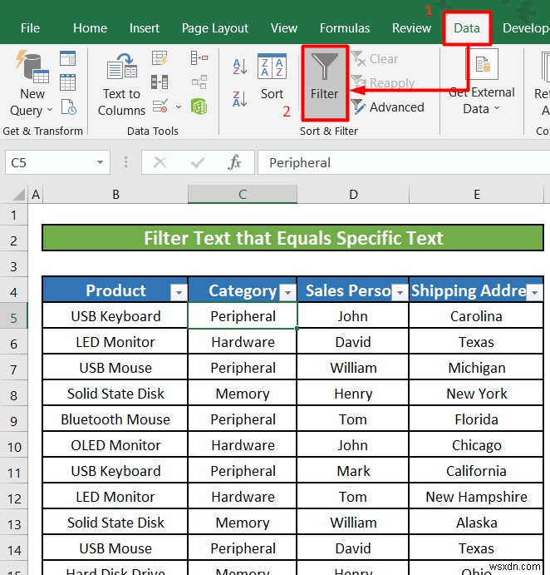Select column E header
This screenshot has height=575, width=550.
pyautogui.click(x=476, y=195)
